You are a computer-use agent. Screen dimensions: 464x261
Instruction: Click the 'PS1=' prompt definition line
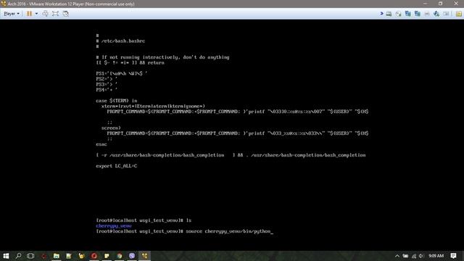pyautogui.click(x=121, y=73)
